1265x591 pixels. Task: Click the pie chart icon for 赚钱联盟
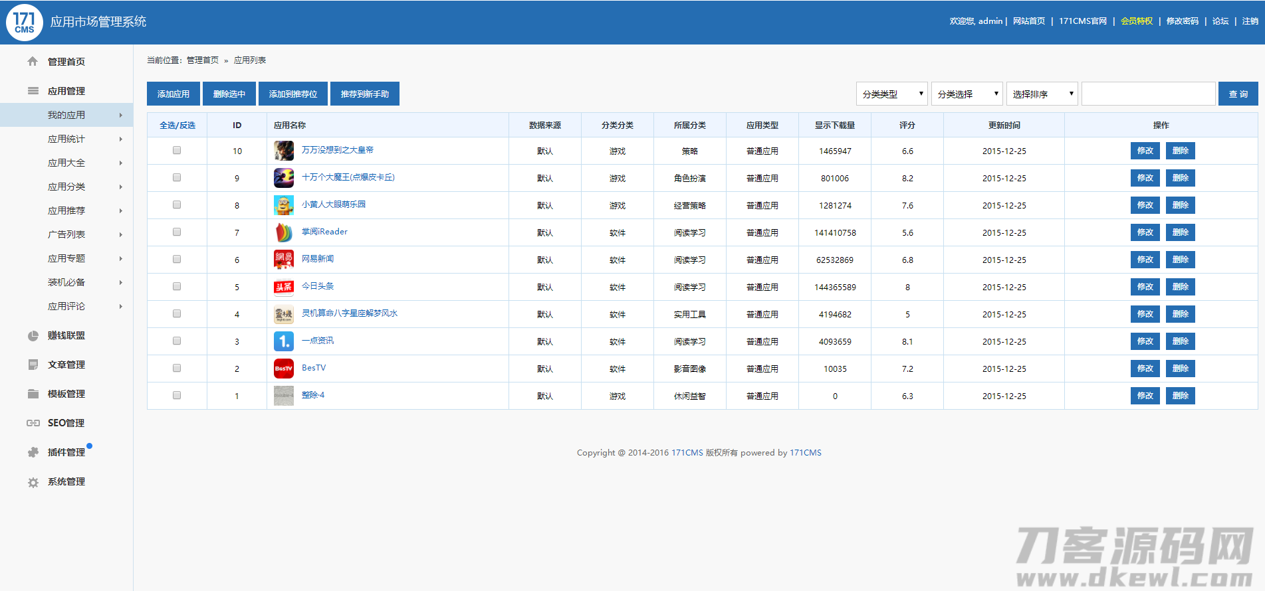(33, 336)
